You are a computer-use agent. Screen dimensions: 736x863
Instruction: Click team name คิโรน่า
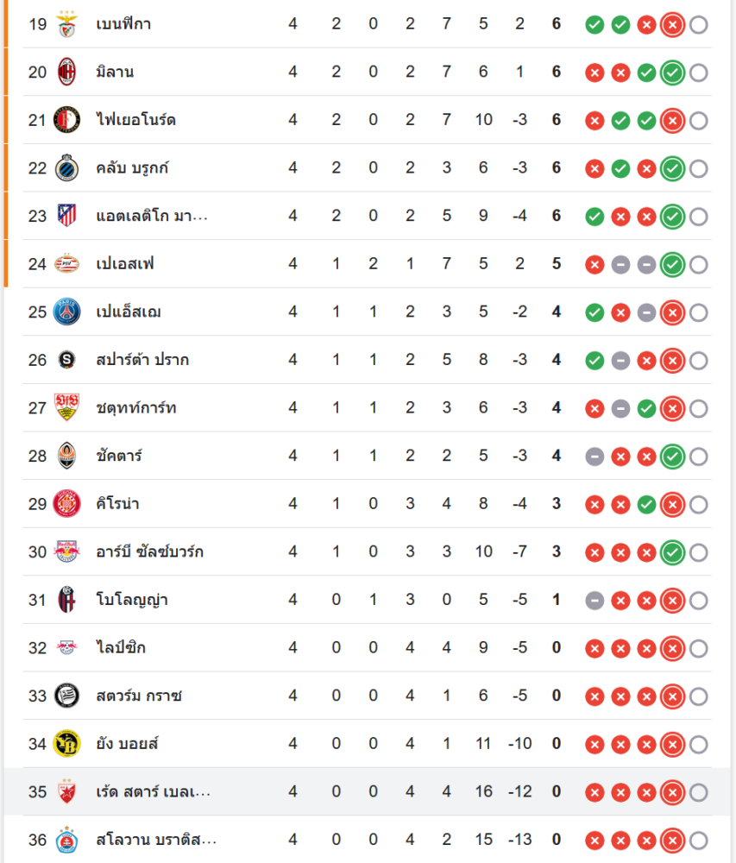(118, 504)
